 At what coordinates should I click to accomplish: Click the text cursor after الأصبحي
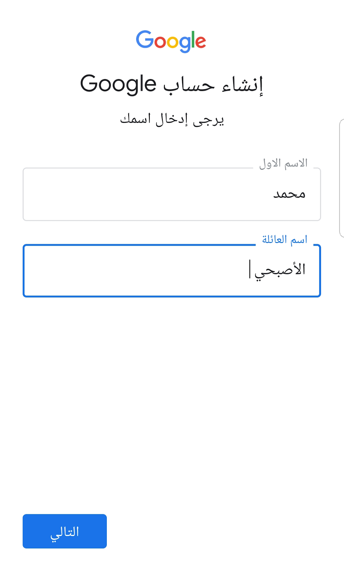coord(250,269)
